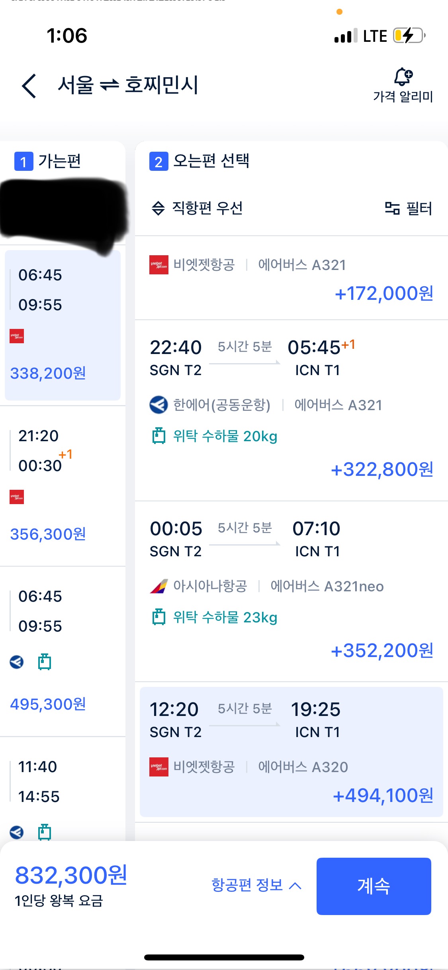This screenshot has width=448, height=970.
Task: Switch to the 가는편 departure tab
Action: point(48,162)
